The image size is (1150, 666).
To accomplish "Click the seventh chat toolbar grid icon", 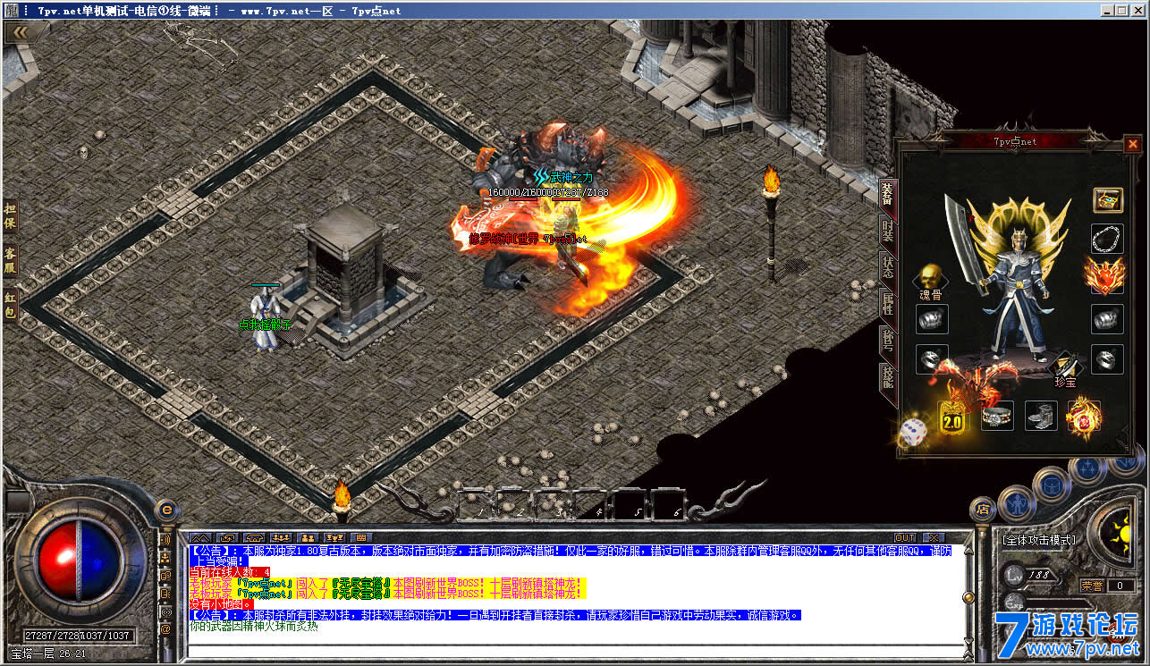I will [361, 537].
